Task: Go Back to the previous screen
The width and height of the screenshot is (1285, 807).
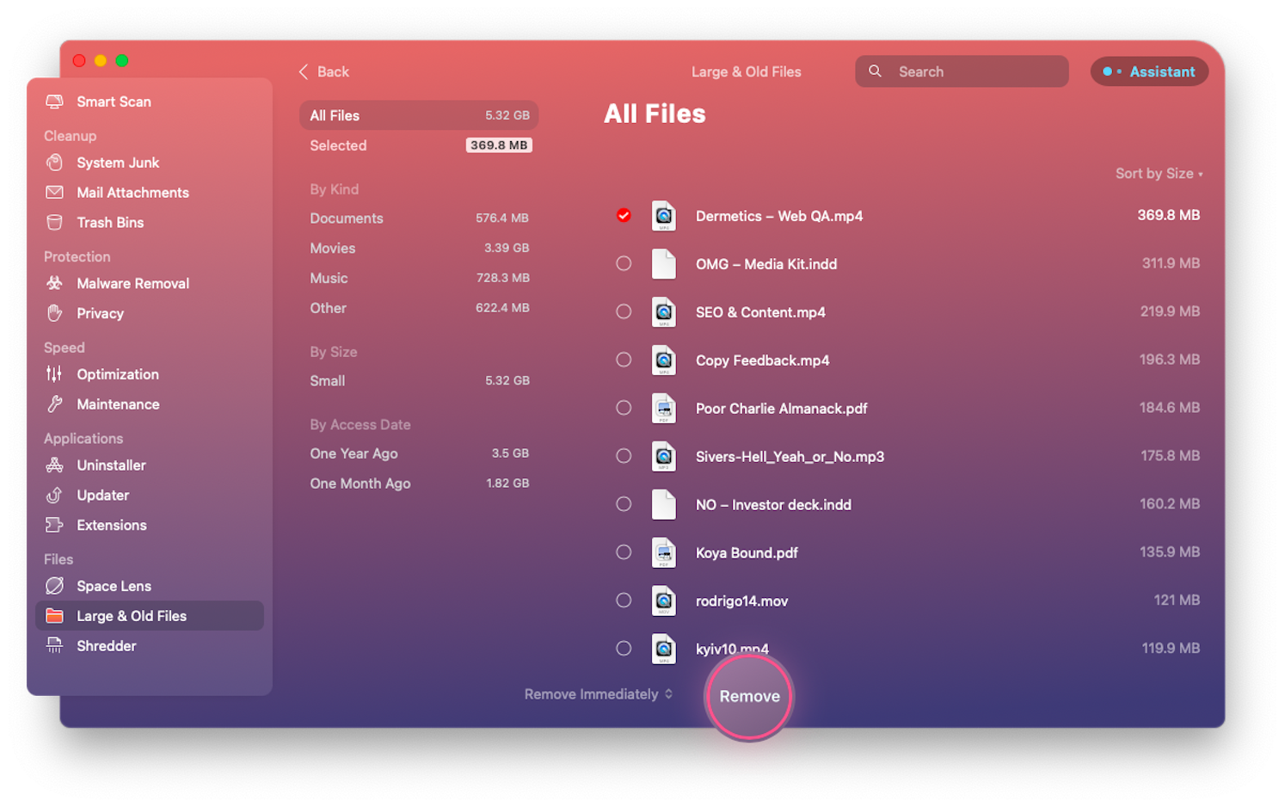Action: (x=323, y=71)
